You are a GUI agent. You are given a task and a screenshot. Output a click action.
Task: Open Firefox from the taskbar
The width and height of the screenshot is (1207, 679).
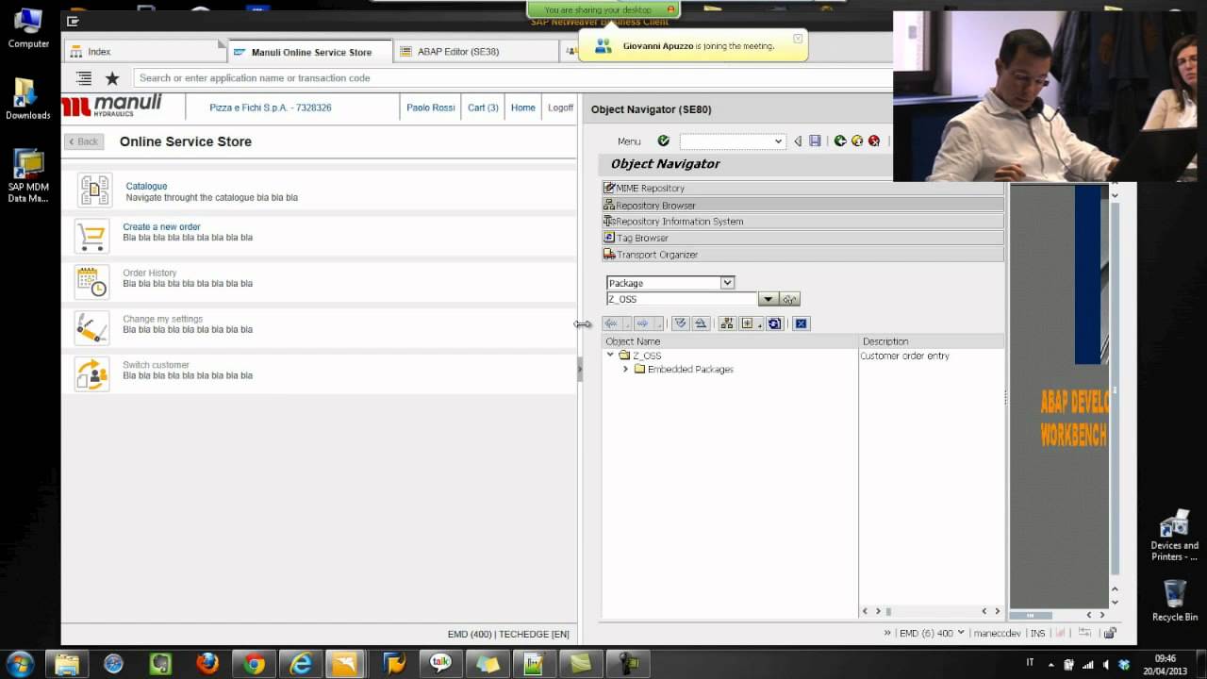(x=207, y=664)
